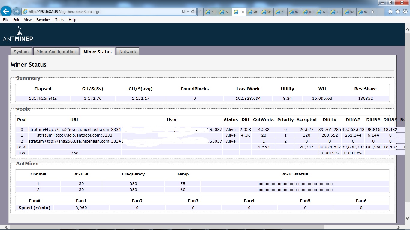Click the Elapsed value 1d17h26m41s
This screenshot has height=230, width=410.
(43, 99)
